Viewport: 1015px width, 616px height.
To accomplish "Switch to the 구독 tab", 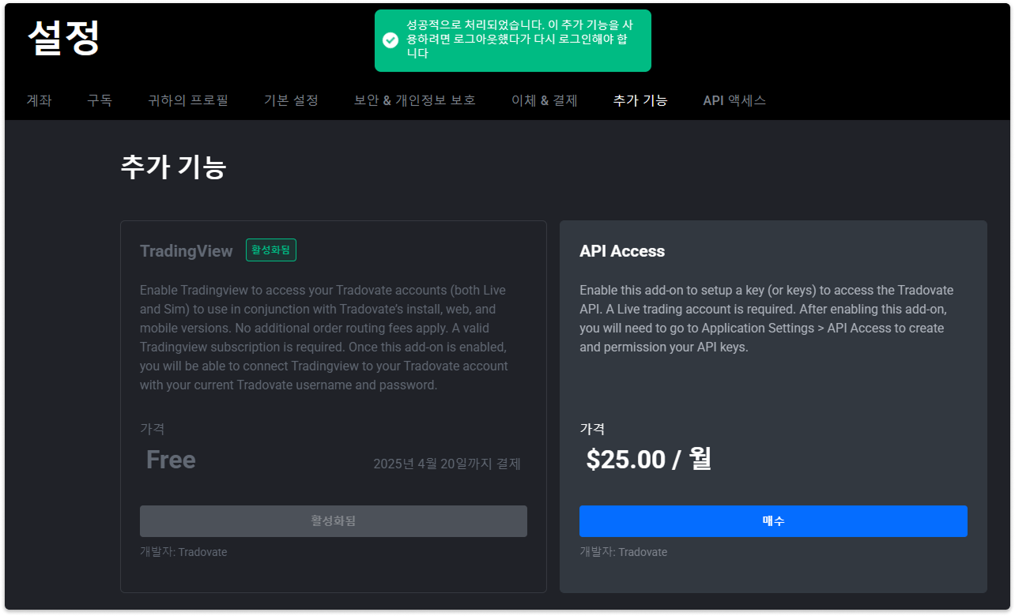I will (100, 100).
